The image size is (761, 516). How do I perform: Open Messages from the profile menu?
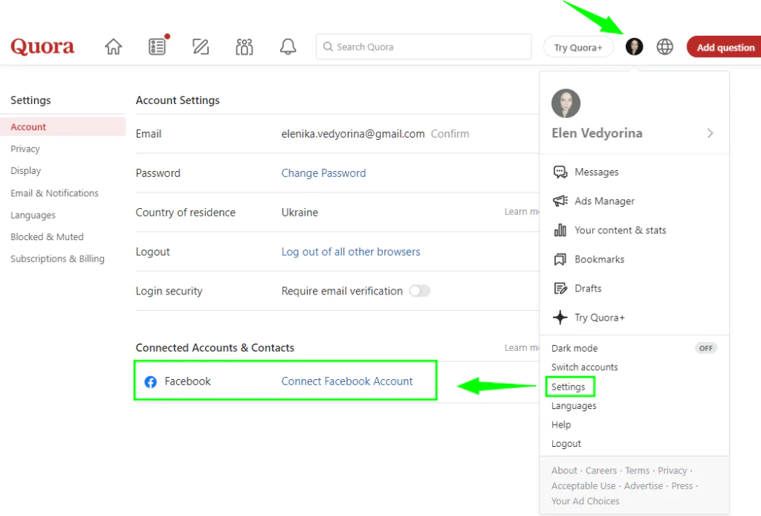point(597,172)
